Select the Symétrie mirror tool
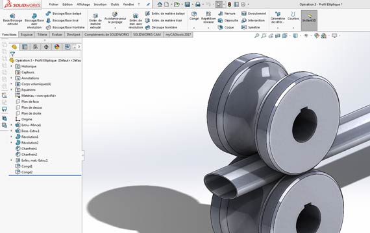370x233 pixels. pyautogui.click(x=251, y=27)
